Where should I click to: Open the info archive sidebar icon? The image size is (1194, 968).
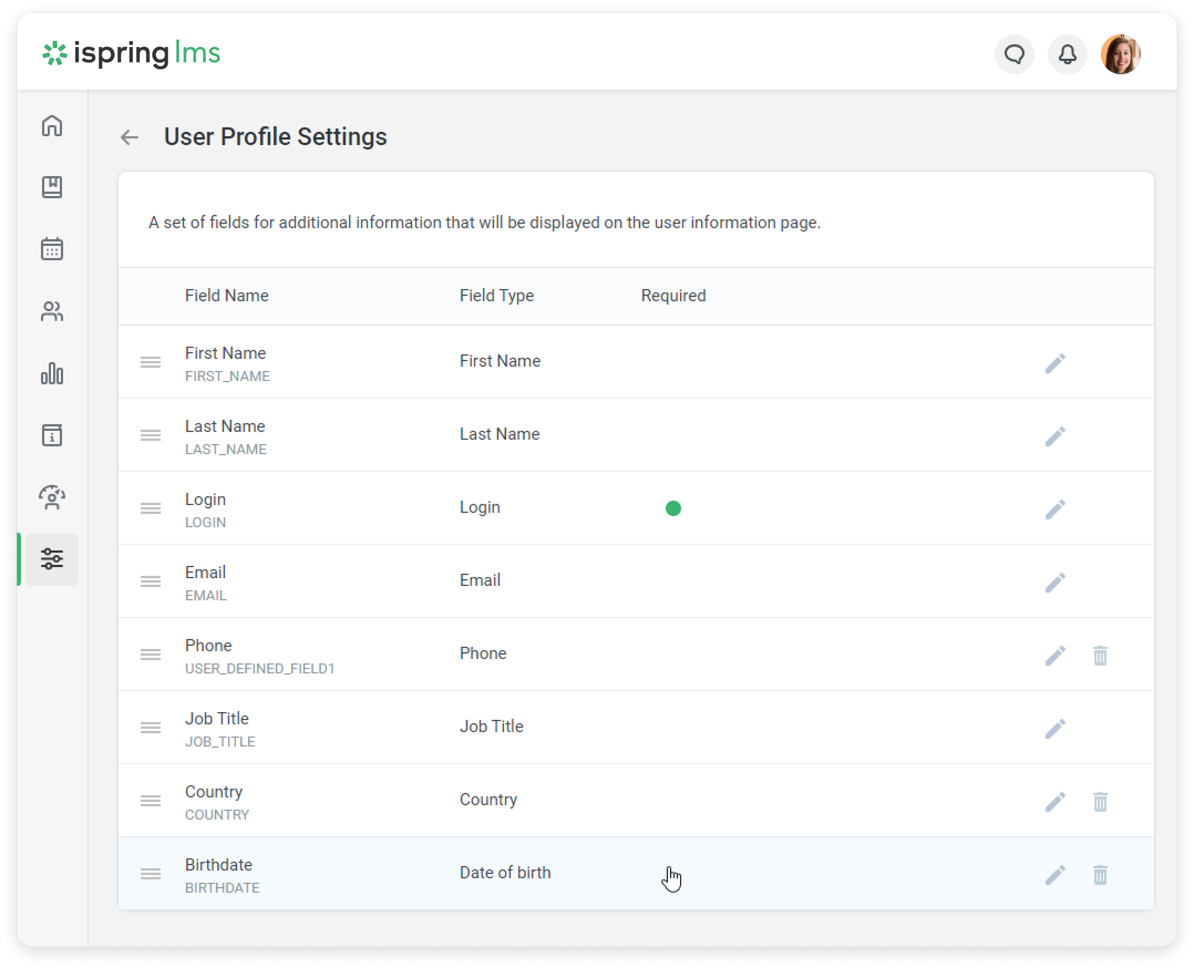(x=52, y=435)
